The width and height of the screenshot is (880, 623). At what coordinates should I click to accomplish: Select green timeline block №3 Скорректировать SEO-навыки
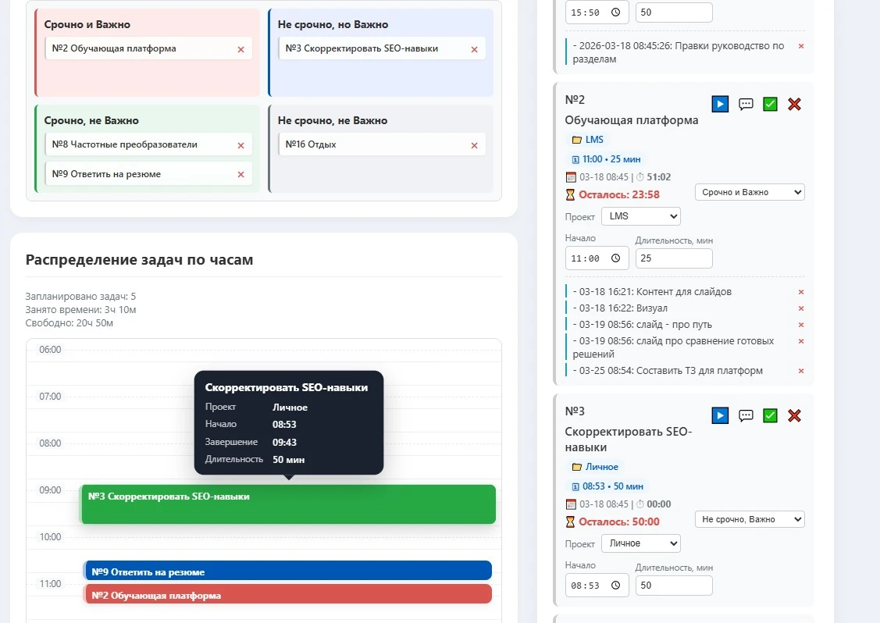coord(288,504)
